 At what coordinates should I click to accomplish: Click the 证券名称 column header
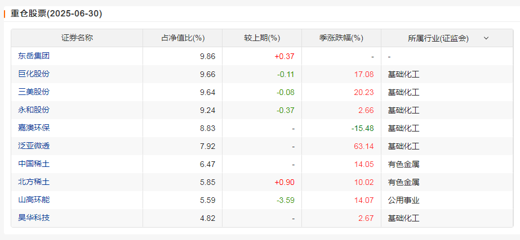(x=77, y=38)
